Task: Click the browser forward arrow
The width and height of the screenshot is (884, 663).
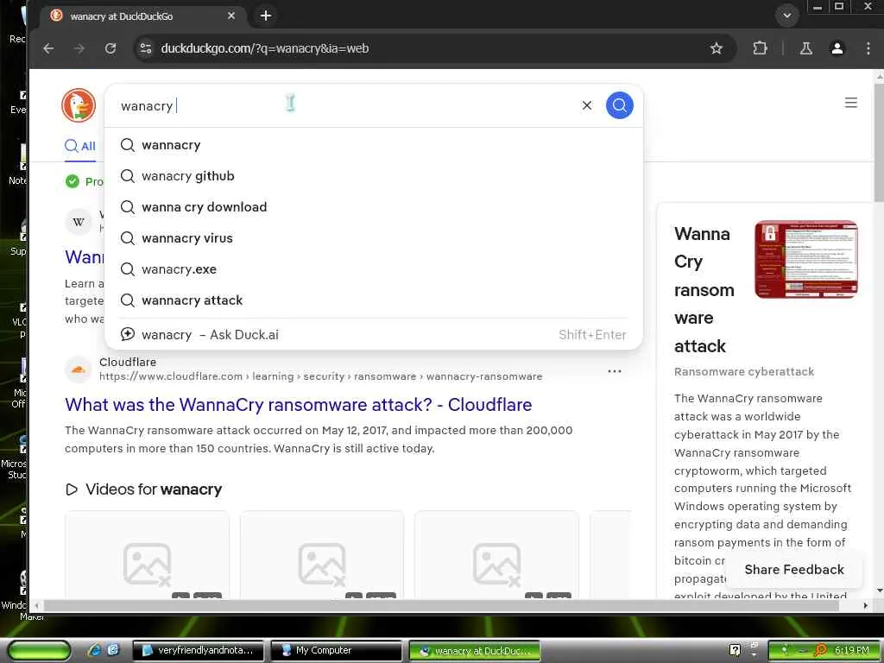Action: (79, 48)
